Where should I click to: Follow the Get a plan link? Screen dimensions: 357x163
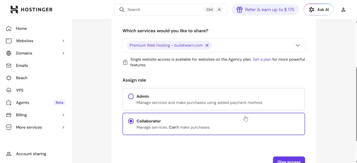(x=262, y=60)
